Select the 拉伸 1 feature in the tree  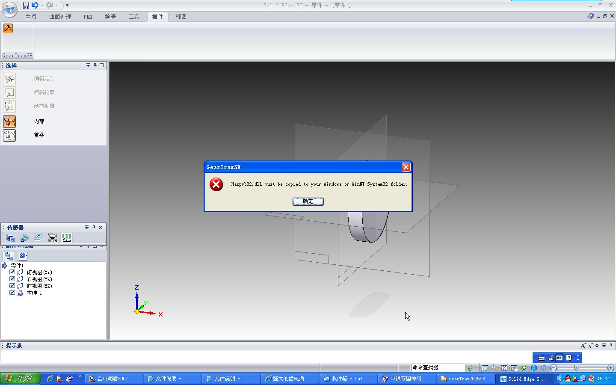[34, 293]
